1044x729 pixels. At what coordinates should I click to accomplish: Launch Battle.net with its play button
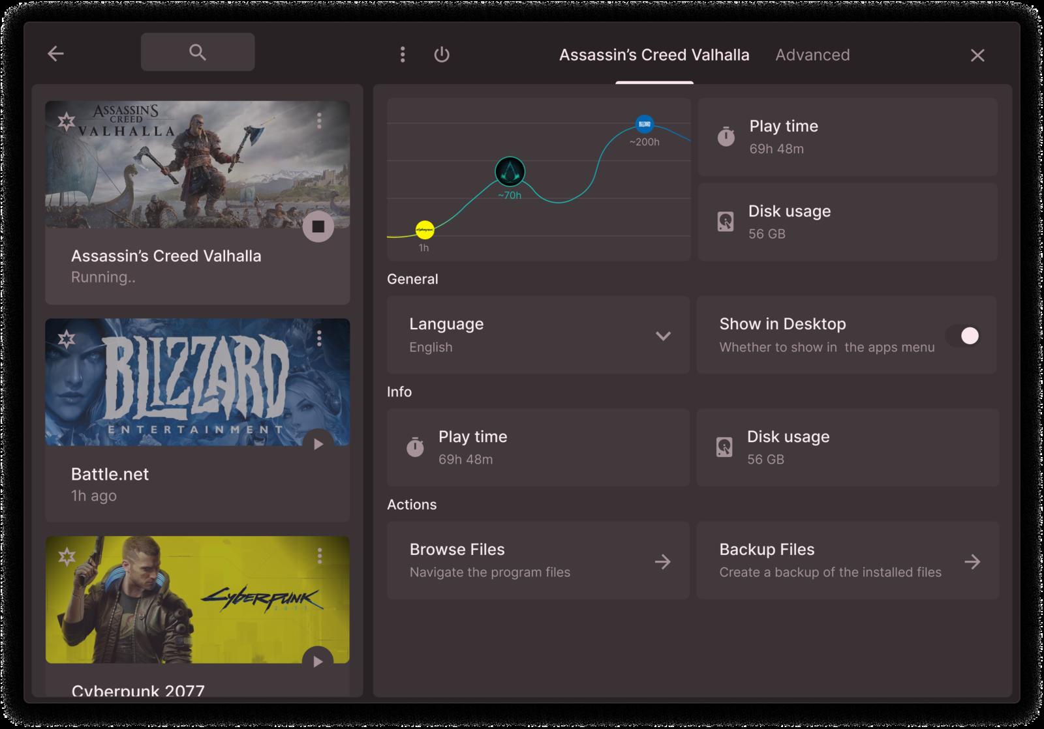click(x=318, y=443)
